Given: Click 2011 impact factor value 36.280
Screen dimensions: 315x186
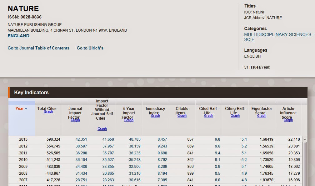Looking at the screenshot, I should (81, 153).
